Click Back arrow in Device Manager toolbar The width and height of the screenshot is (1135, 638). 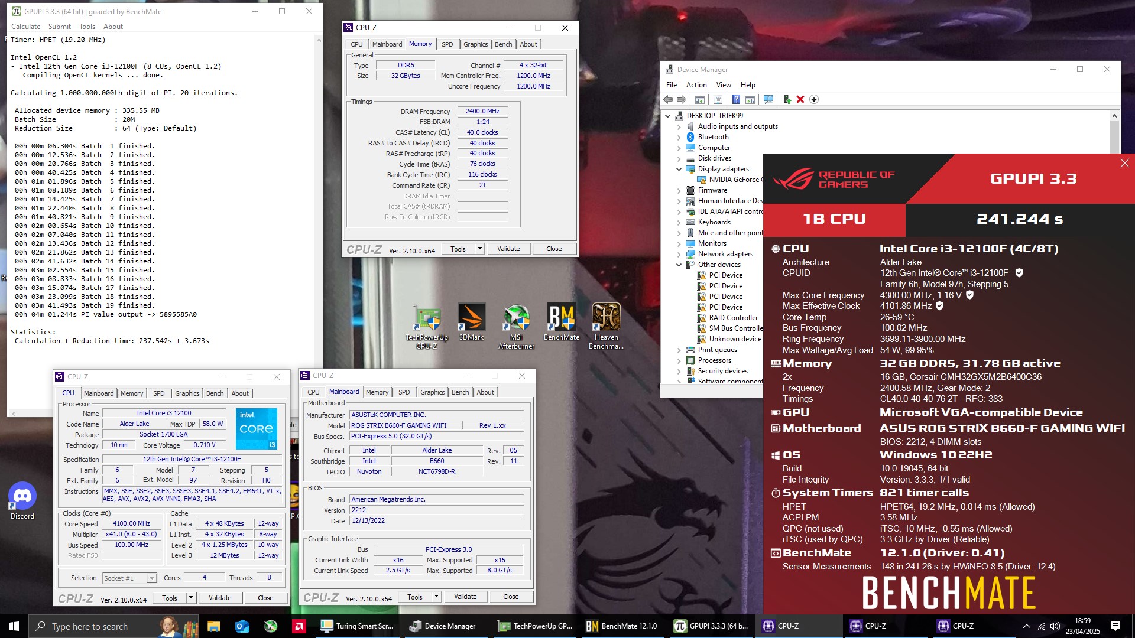[668, 99]
